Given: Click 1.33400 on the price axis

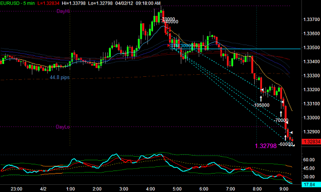Looking at the screenshot, I should (x=311, y=61).
